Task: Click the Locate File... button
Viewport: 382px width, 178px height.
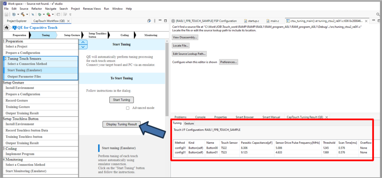Action: [181, 46]
